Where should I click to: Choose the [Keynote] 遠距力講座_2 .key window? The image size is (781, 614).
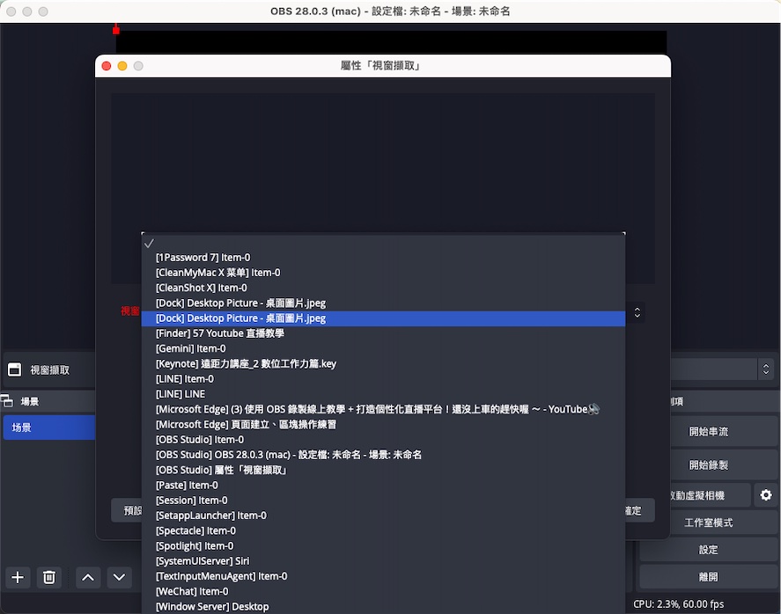coord(383,363)
